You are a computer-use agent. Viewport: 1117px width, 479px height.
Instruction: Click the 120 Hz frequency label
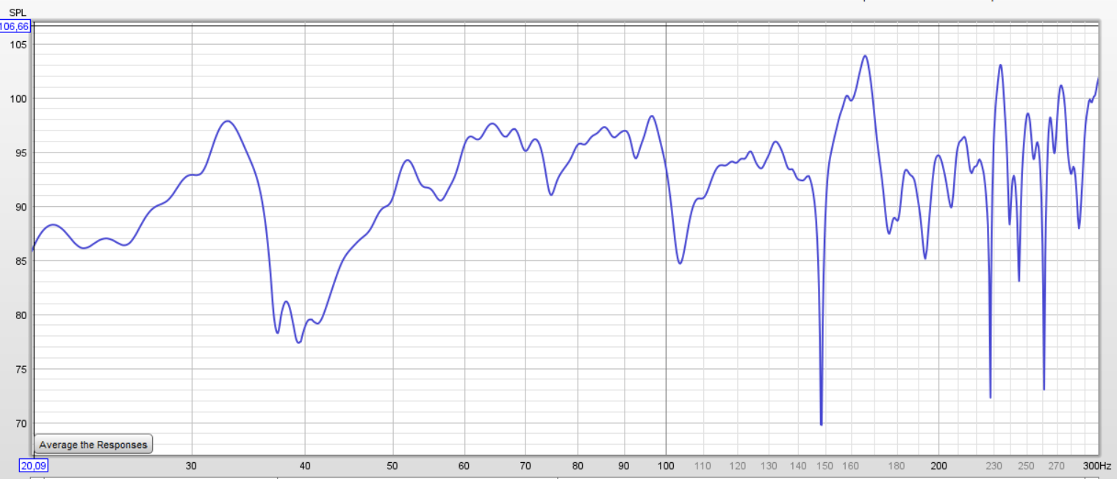coord(738,466)
